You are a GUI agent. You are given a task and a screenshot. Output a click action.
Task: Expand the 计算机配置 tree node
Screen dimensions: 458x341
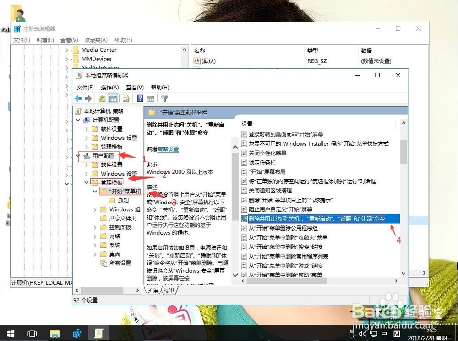[77, 120]
